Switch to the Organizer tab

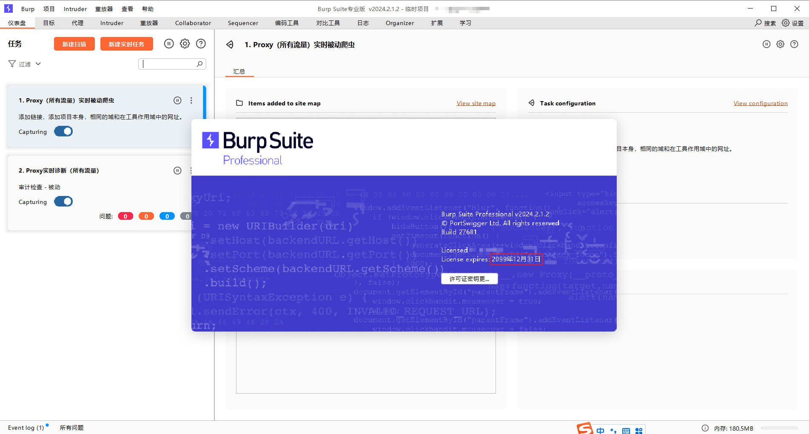click(400, 23)
